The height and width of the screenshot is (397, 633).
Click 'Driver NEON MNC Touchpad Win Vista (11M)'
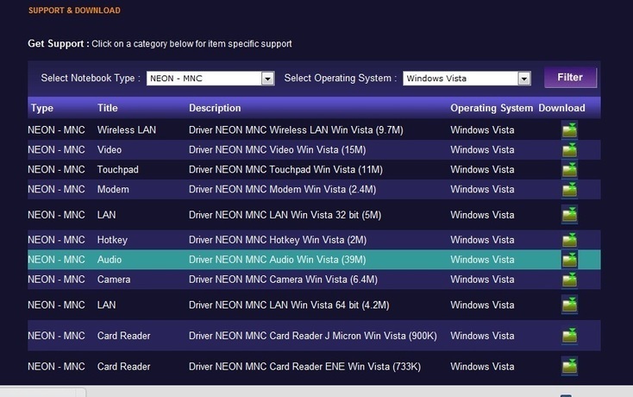point(285,170)
